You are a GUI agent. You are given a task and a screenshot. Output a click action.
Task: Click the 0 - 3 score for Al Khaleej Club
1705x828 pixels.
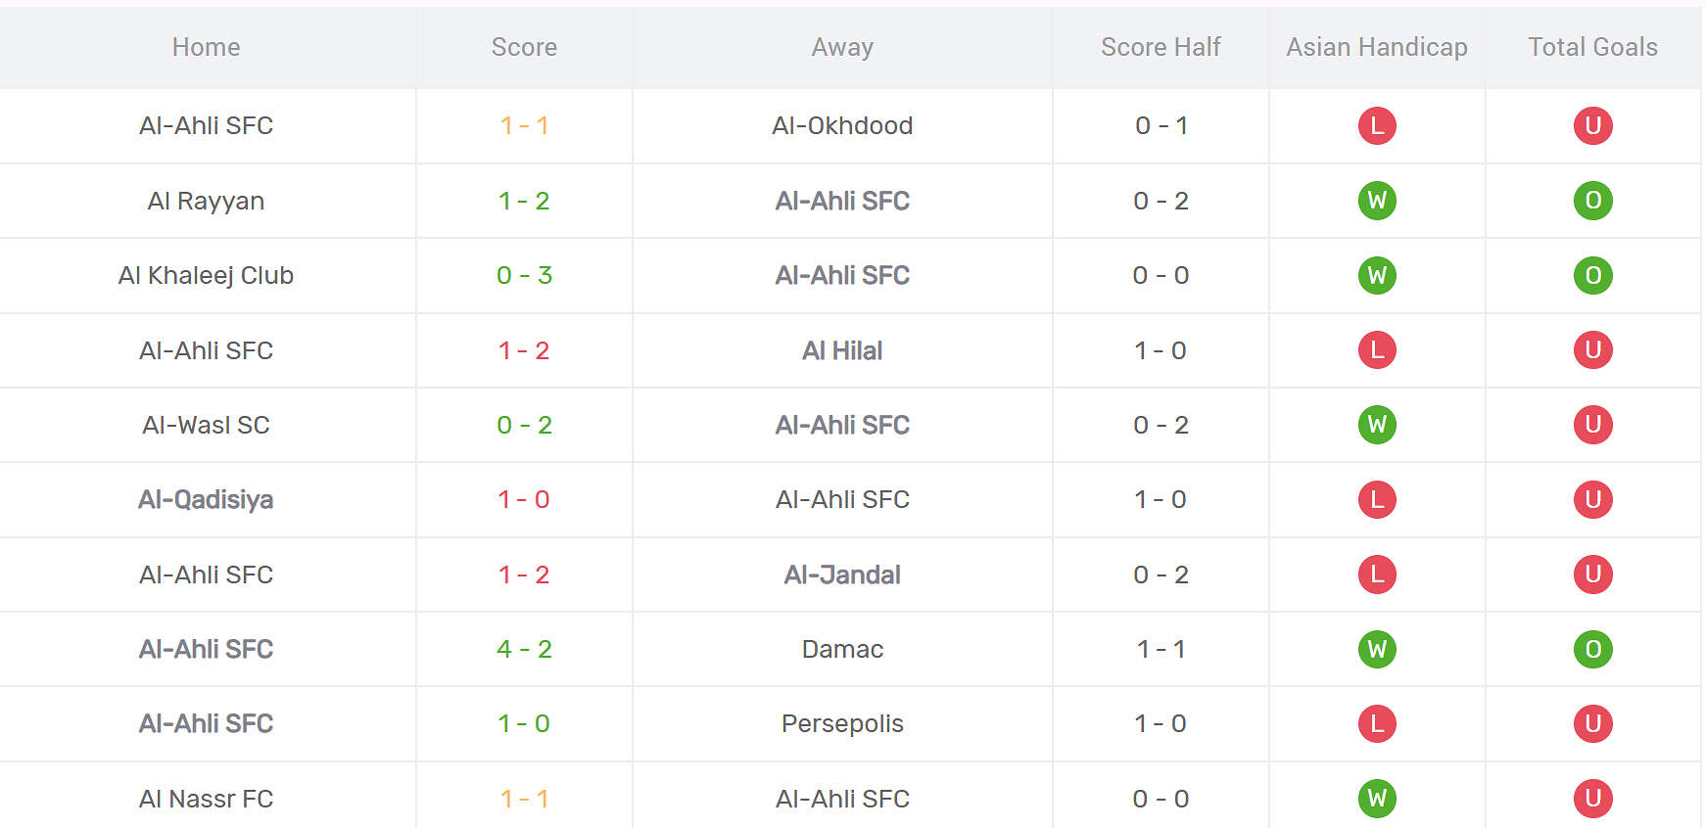[x=524, y=275]
